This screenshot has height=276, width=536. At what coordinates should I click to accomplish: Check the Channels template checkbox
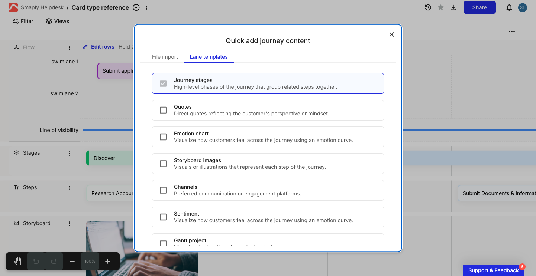click(x=163, y=190)
